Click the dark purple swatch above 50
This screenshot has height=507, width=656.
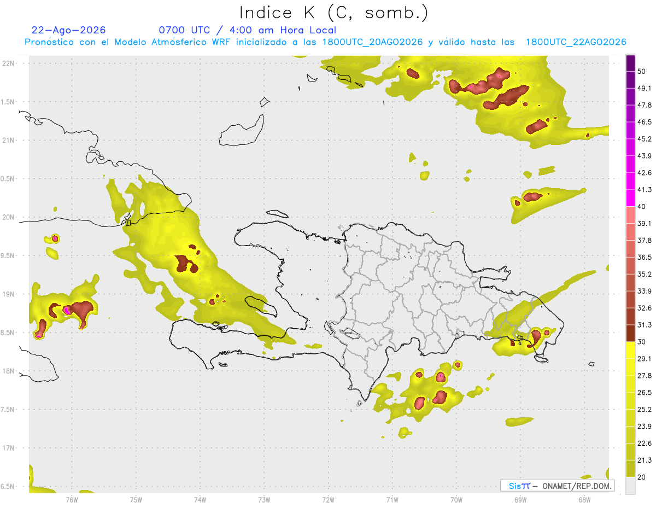point(630,63)
